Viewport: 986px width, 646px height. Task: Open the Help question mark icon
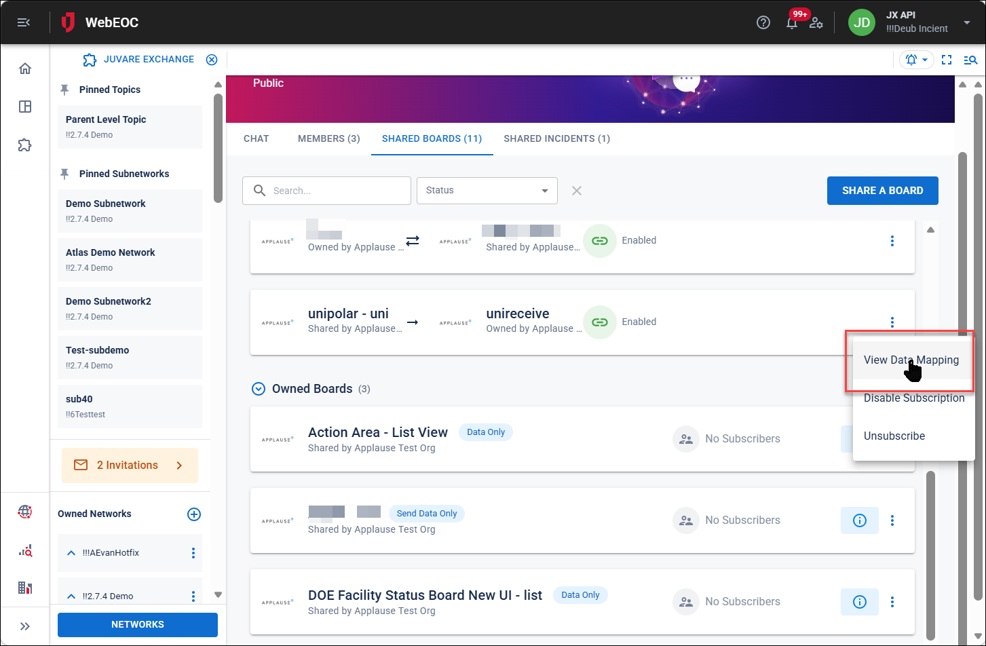763,22
